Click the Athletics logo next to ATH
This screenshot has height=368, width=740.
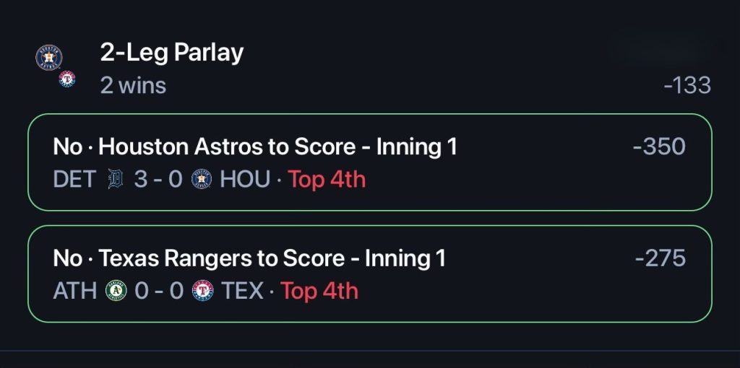coord(116,291)
